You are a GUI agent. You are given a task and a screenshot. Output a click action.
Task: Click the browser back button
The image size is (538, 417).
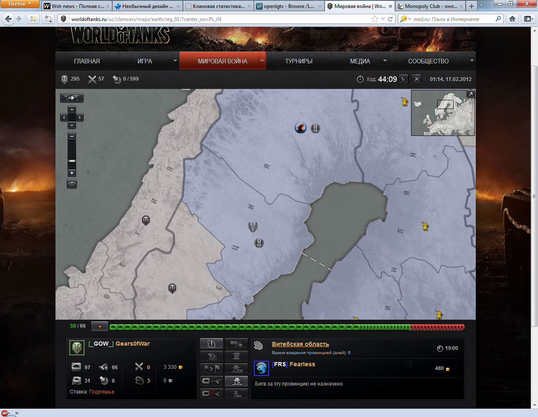[8, 19]
